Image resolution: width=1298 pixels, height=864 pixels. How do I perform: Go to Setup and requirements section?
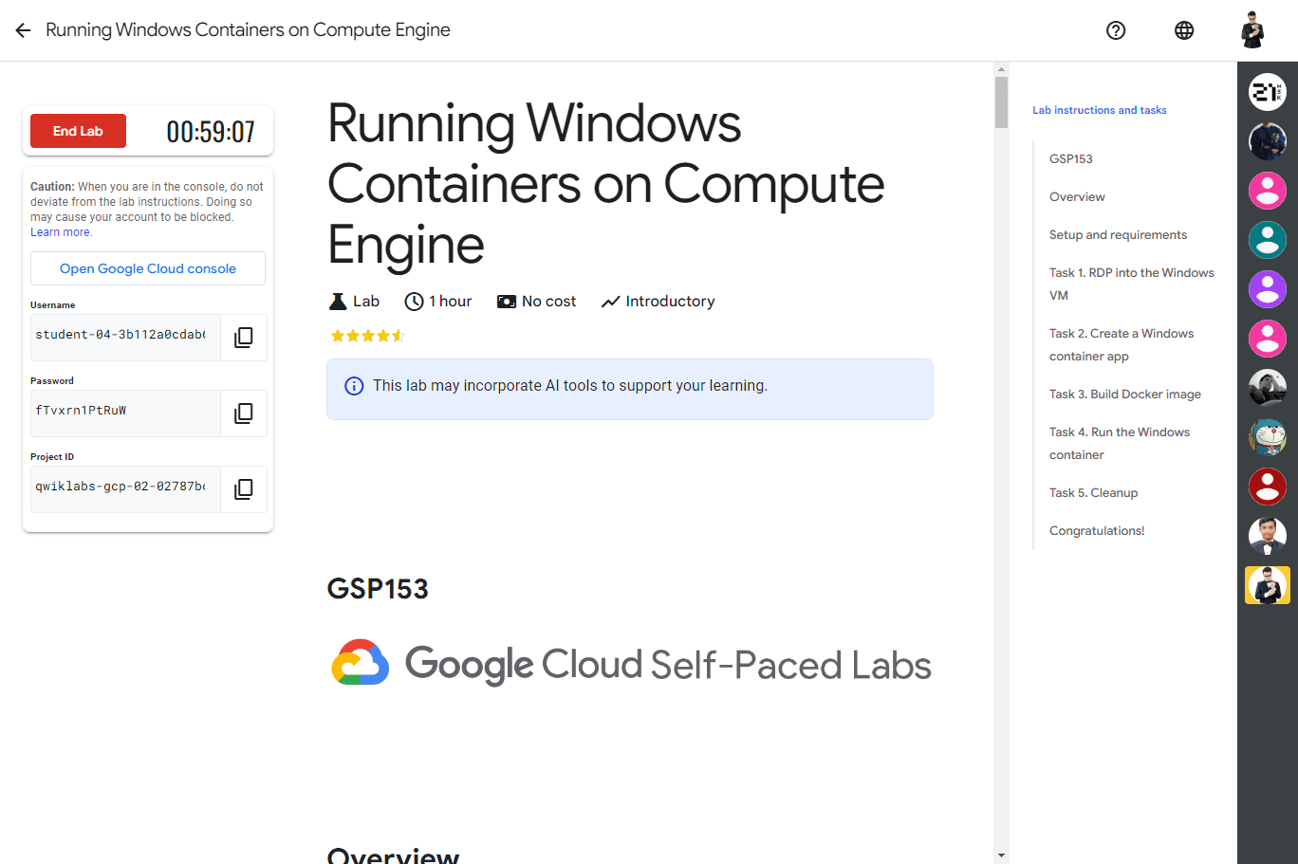[1118, 234]
